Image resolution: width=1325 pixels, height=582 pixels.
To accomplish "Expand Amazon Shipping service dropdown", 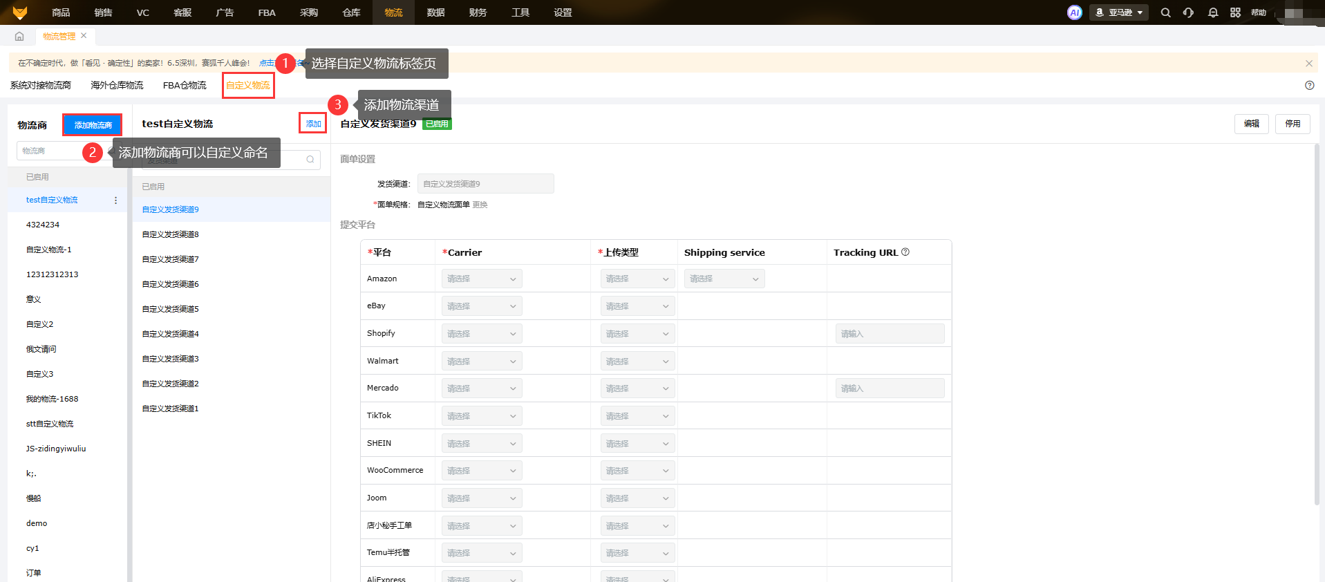I will (724, 279).
